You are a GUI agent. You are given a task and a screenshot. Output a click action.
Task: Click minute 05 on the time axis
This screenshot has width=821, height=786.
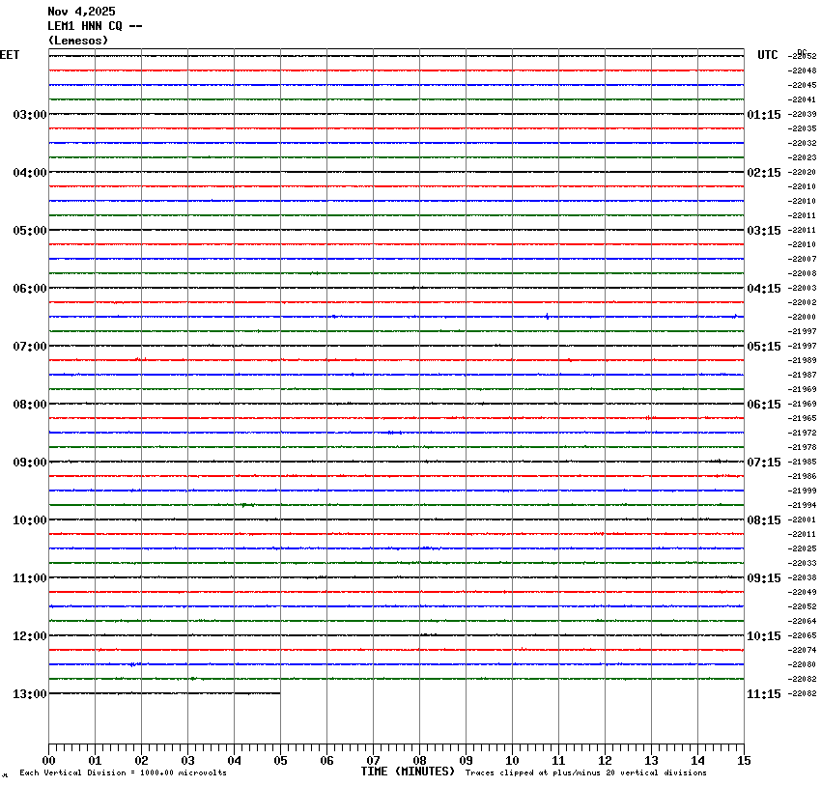point(280,761)
